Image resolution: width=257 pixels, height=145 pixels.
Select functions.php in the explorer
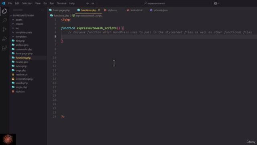23,58
